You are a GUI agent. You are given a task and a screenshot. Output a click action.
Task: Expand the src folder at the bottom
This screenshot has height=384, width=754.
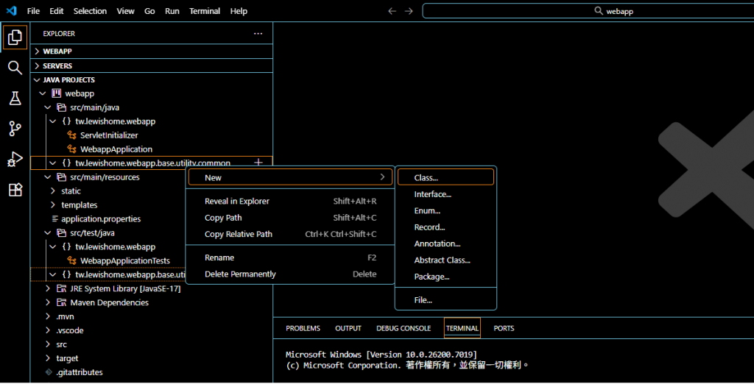click(x=48, y=344)
